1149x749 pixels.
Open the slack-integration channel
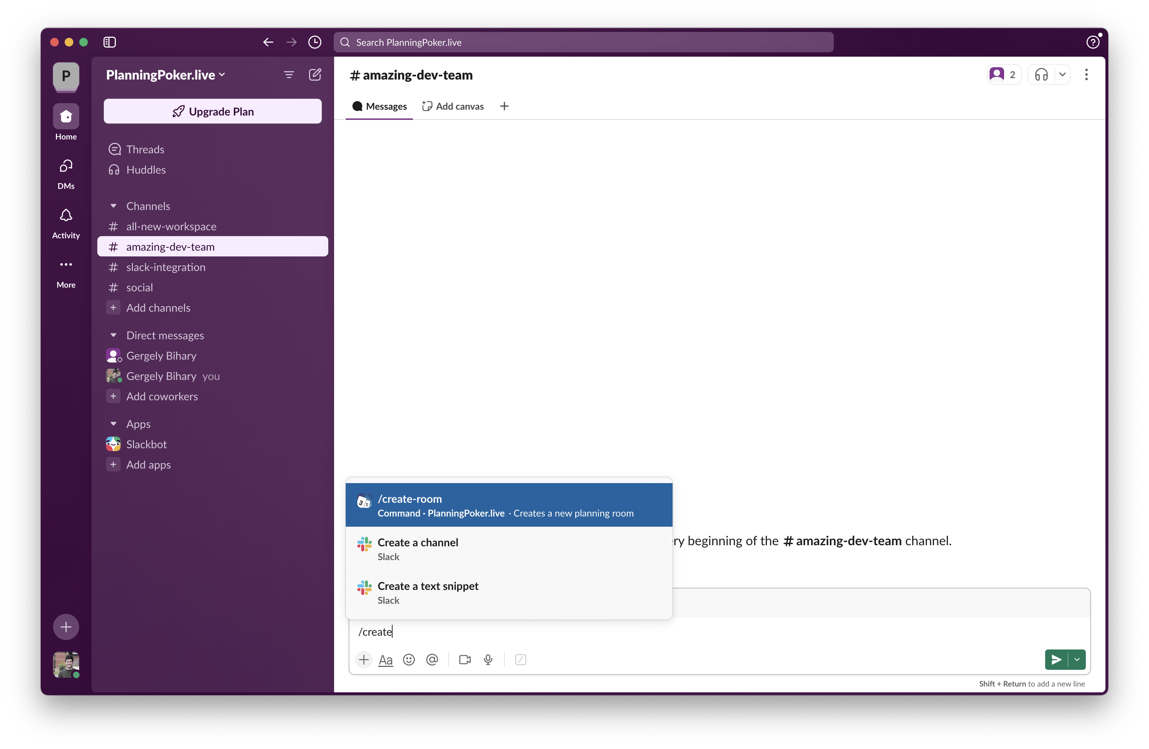click(x=213, y=267)
